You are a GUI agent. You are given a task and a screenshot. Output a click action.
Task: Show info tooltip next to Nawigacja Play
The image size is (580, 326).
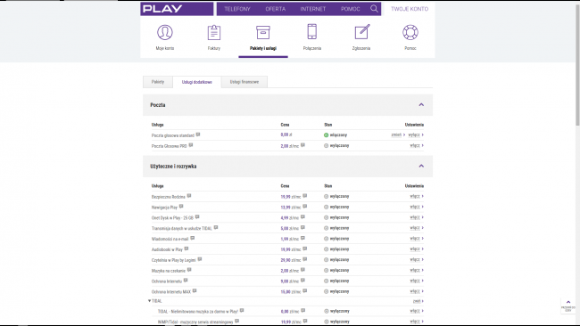(181, 207)
